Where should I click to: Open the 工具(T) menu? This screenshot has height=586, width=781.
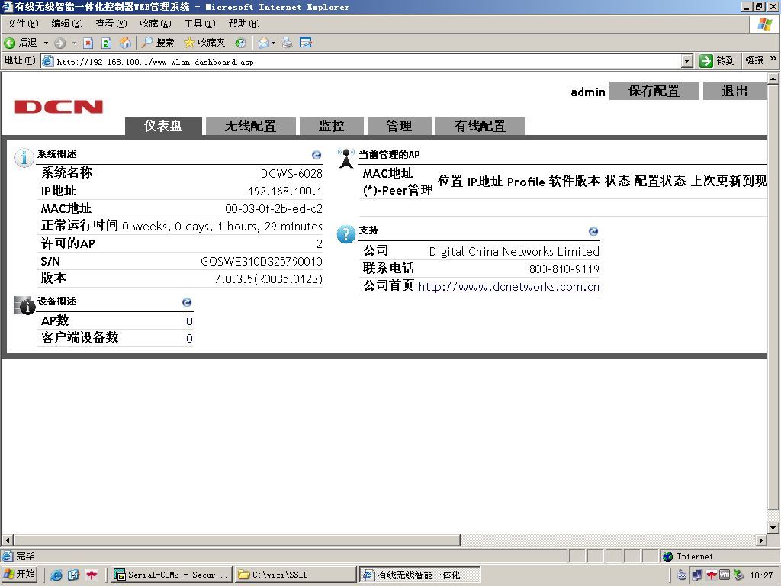(x=200, y=24)
